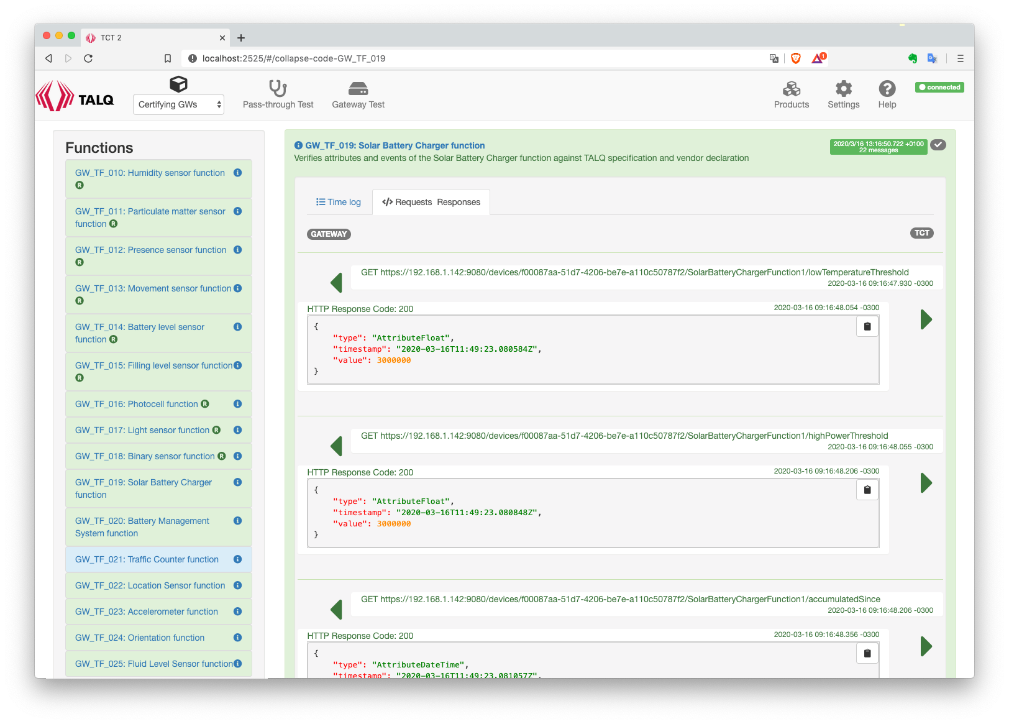Select GW_TF_025 Fluid Level Sensor function

[x=153, y=664]
